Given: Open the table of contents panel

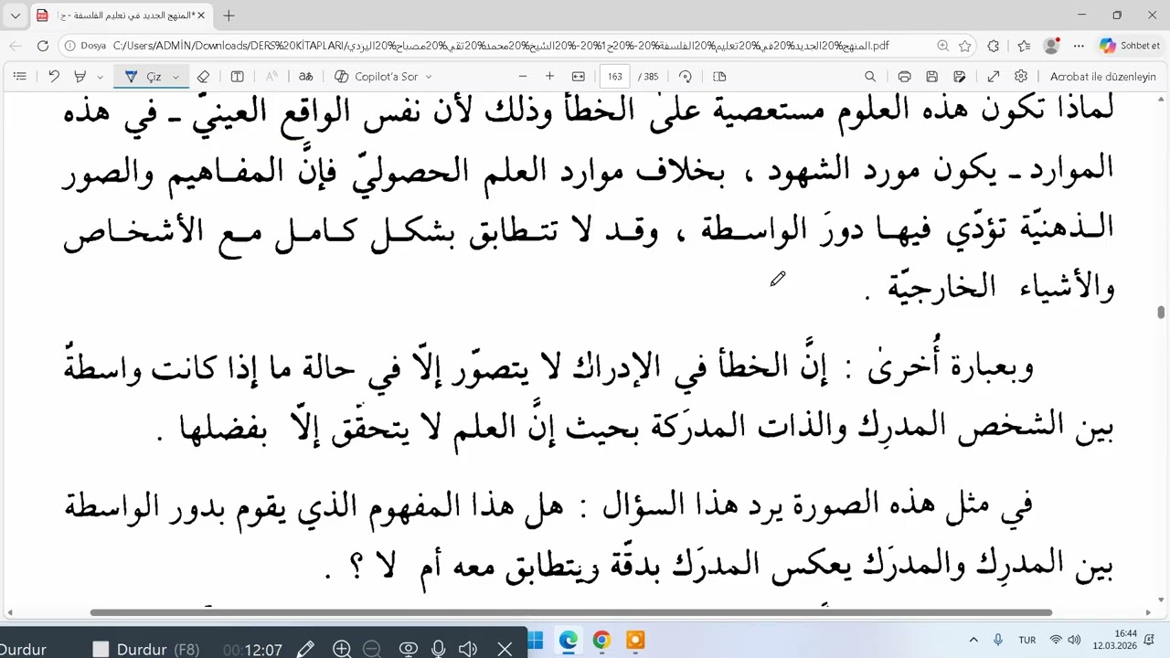Looking at the screenshot, I should [20, 77].
